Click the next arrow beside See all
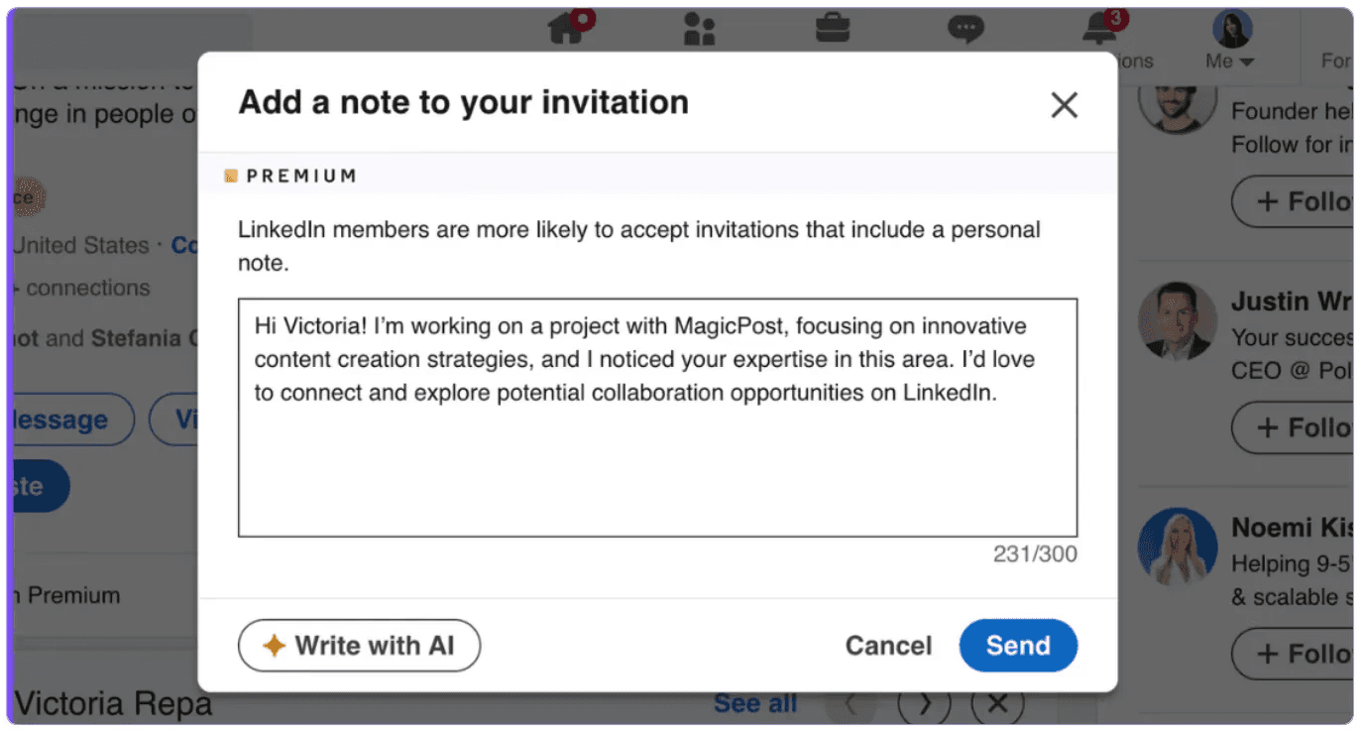Viewport: 1359px width, 731px height. click(x=924, y=703)
